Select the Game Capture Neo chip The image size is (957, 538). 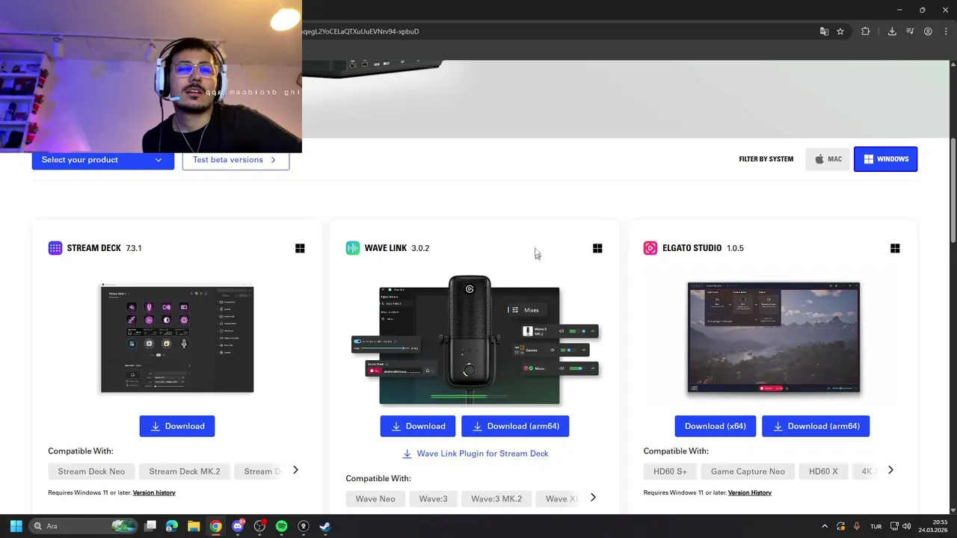[x=748, y=471]
